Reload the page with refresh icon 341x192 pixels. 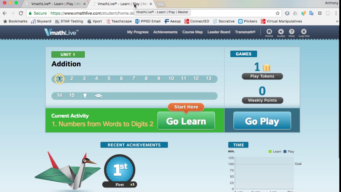coord(21,13)
